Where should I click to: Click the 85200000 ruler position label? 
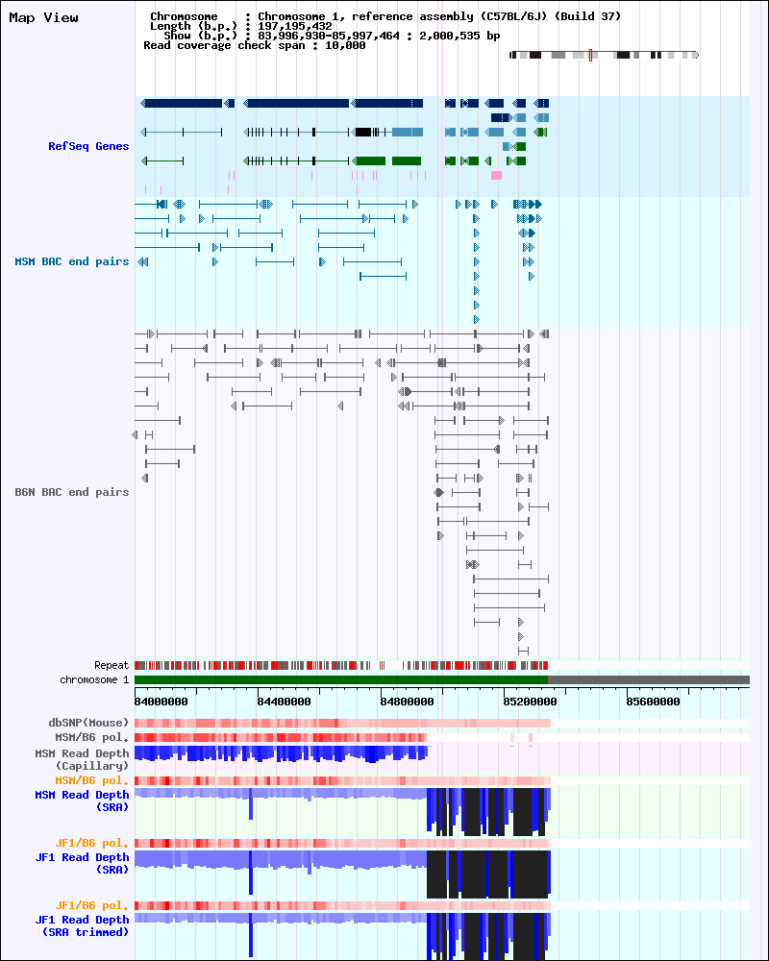pos(530,702)
